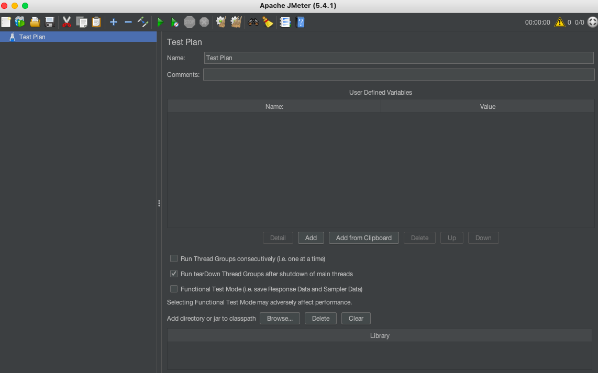
Task: Collapse all nodes with the minus icon
Action: coord(128,22)
